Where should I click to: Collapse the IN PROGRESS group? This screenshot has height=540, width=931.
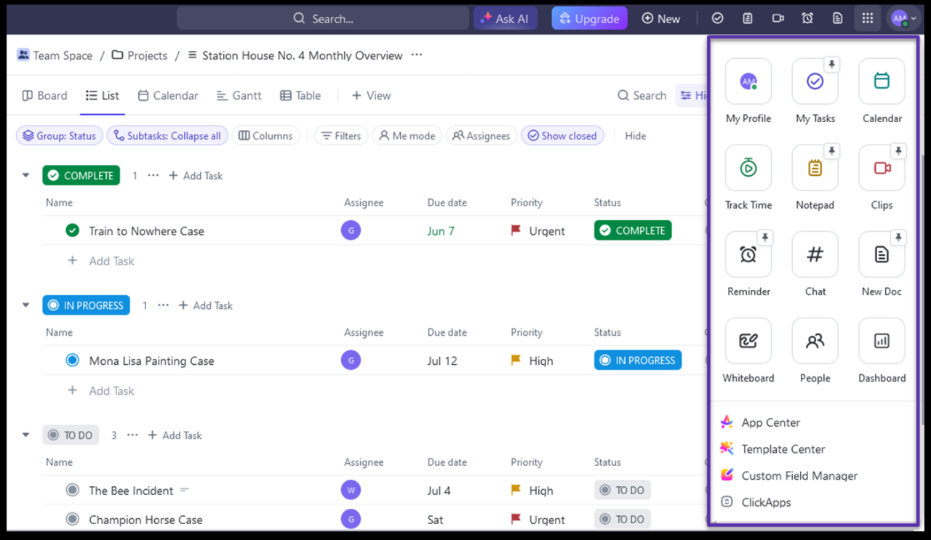[26, 305]
